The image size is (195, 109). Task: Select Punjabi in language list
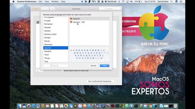pos(56,21)
